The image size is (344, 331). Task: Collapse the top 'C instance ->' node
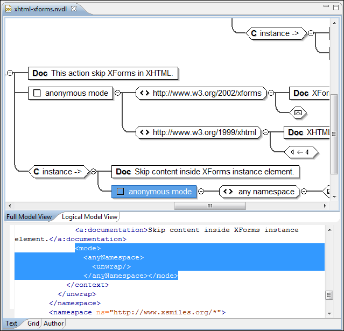[311, 33]
